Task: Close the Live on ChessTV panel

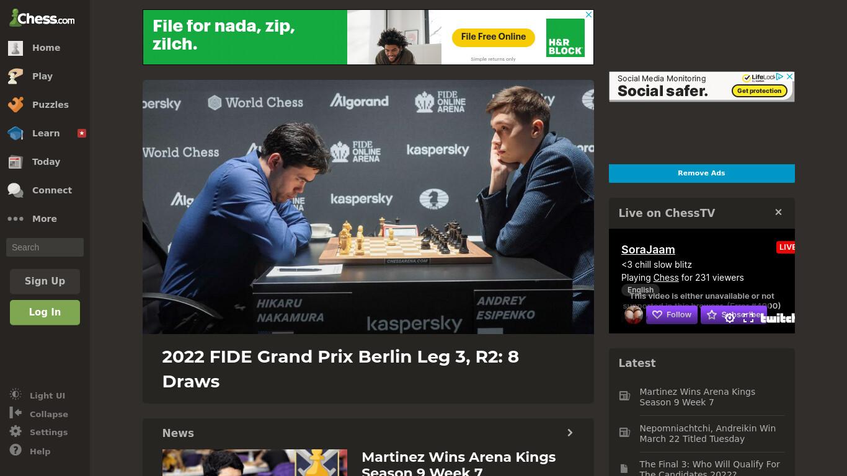Action: coord(778,213)
